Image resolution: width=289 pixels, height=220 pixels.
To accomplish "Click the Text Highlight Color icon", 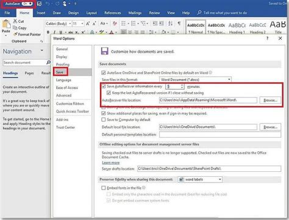I will point(101,32).
